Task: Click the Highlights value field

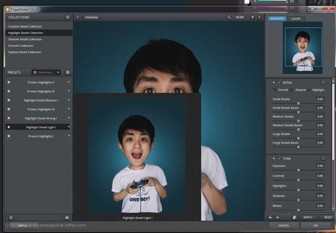Action: pyautogui.click(x=320, y=186)
